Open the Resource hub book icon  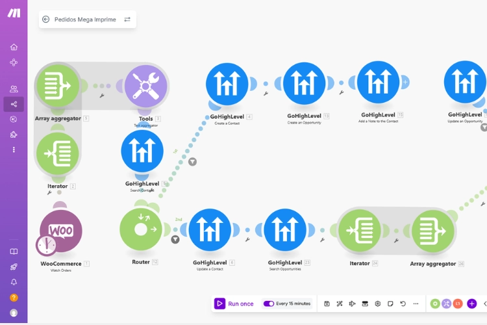click(14, 252)
